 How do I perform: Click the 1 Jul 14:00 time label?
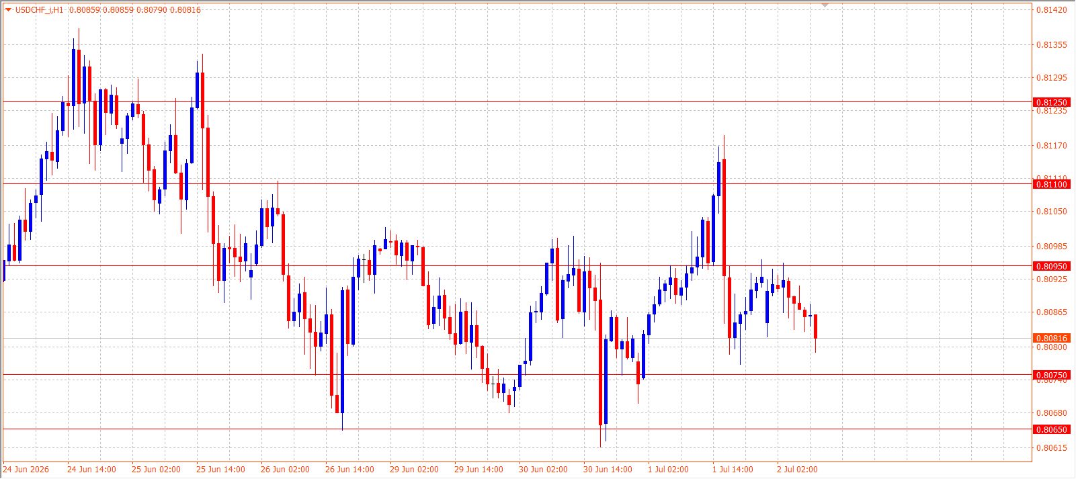tap(733, 470)
